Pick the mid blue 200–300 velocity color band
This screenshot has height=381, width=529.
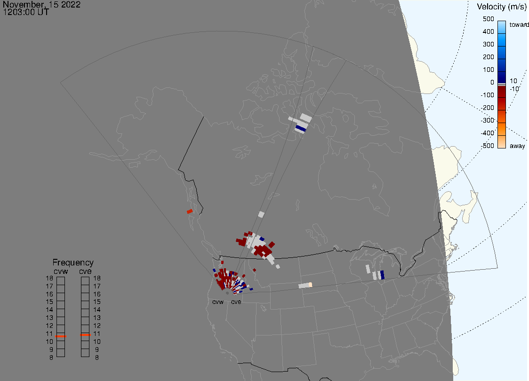502,53
